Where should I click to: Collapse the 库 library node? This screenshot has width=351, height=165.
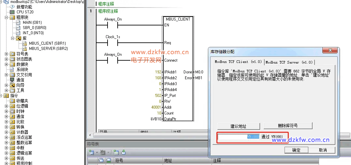(12, 38)
